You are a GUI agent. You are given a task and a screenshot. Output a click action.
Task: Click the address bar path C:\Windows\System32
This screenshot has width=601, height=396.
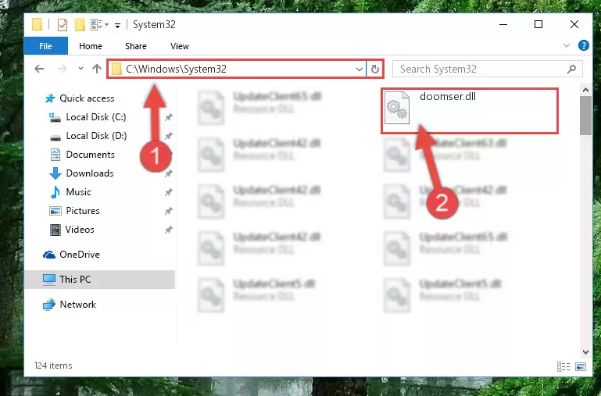coord(177,69)
